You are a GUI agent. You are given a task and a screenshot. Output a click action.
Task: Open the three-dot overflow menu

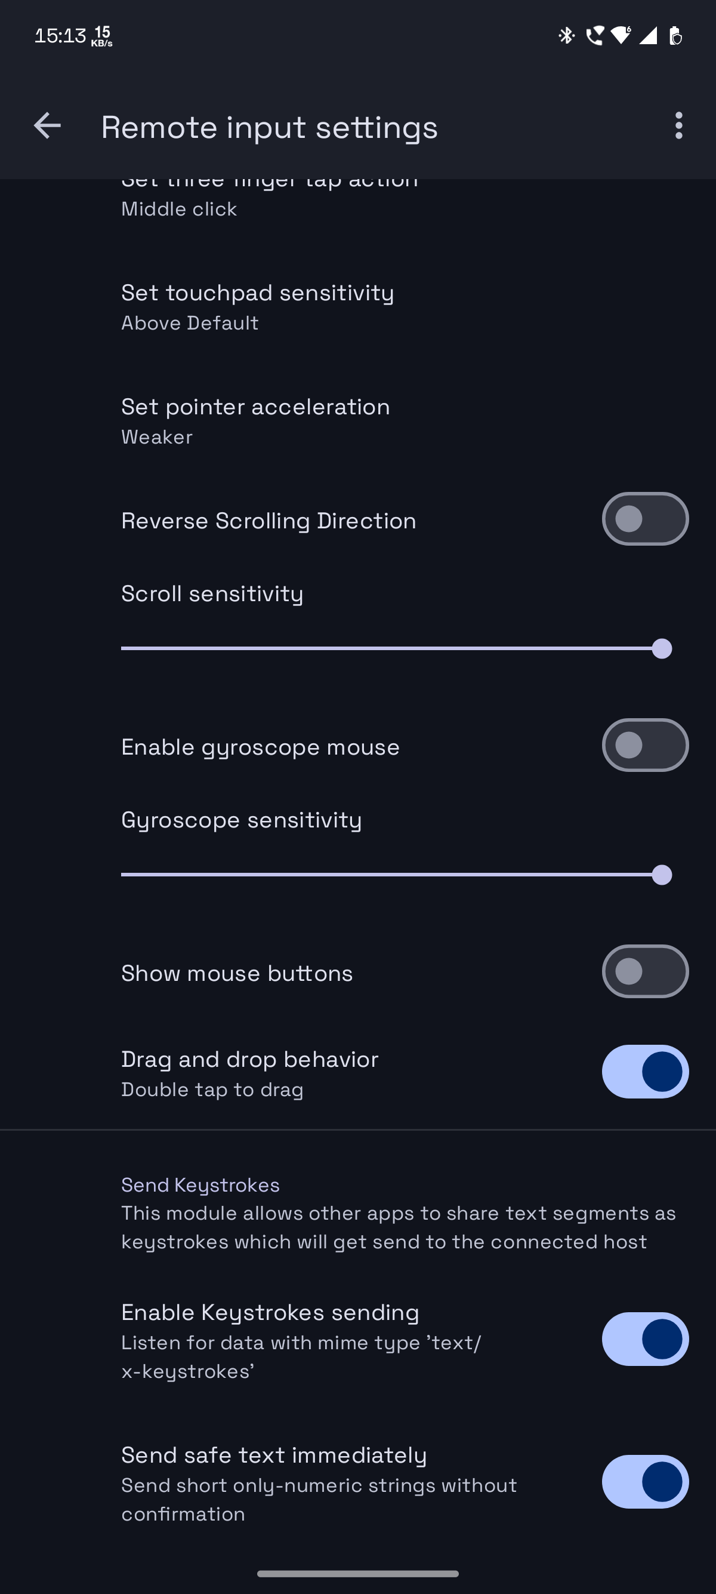678,126
